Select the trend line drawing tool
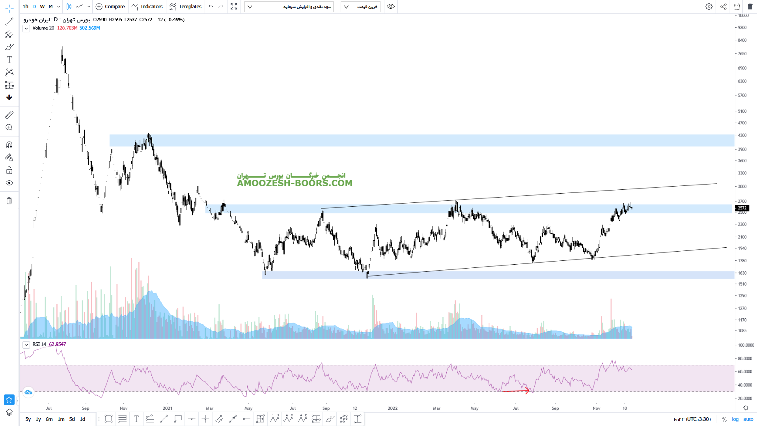 click(x=9, y=22)
